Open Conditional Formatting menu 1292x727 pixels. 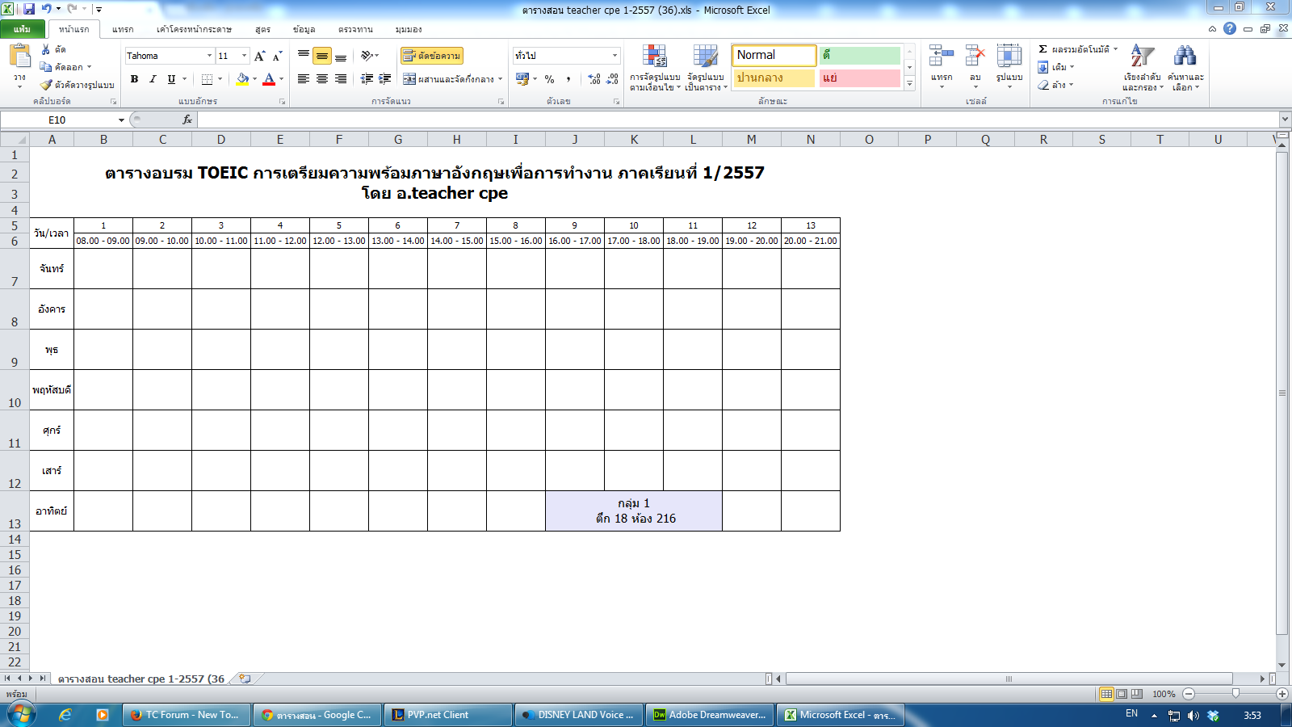click(x=655, y=67)
